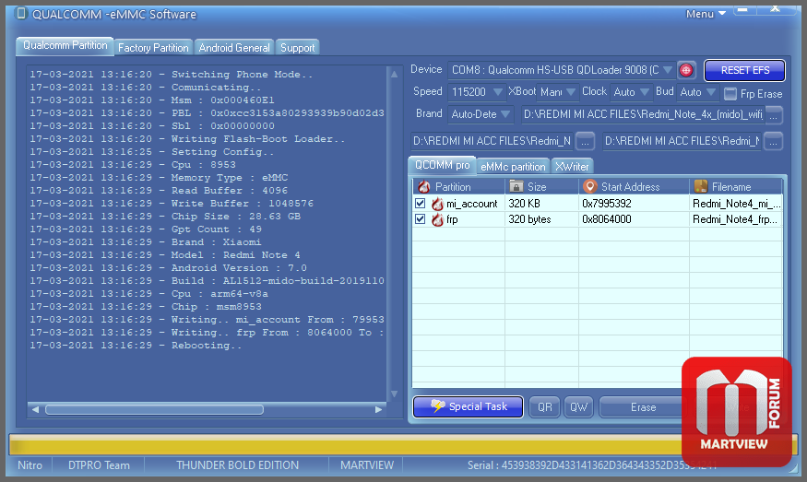Uncheck the frp partition checkbox

tap(421, 220)
